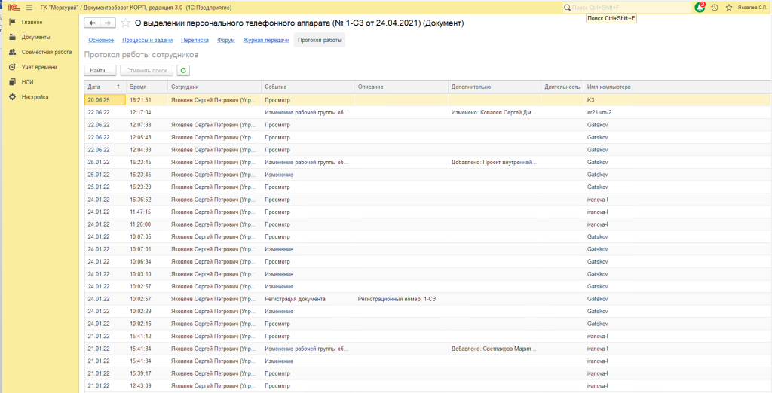Switch to Процессы и задачи tab
Screen dimensions: 772x393
click(147, 40)
